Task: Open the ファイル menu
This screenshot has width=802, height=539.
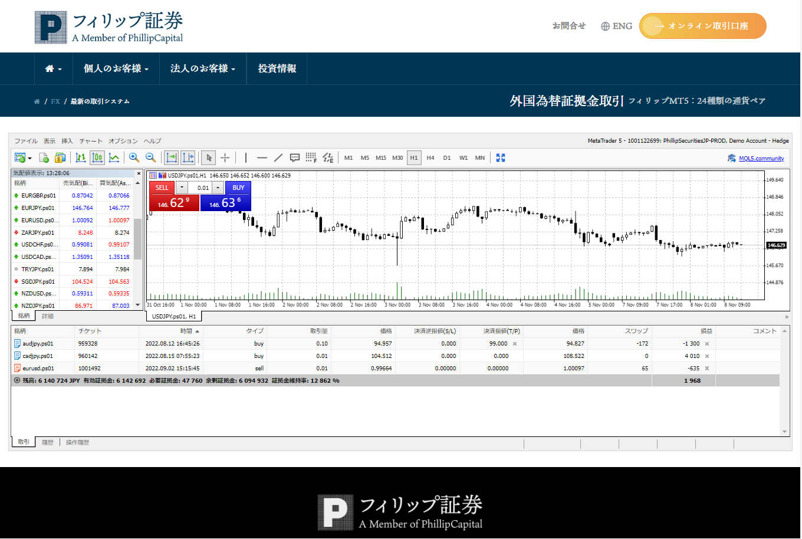Action: click(26, 141)
